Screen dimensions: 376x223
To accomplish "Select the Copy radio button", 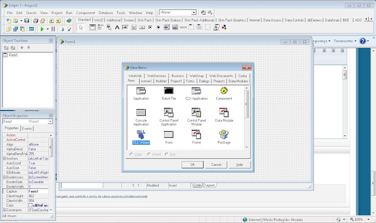I will pyautogui.click(x=132, y=154).
